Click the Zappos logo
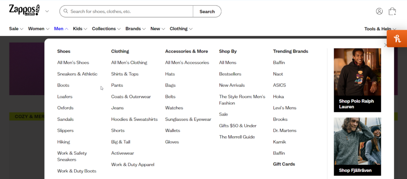The height and width of the screenshot is (179, 407). click(x=24, y=10)
